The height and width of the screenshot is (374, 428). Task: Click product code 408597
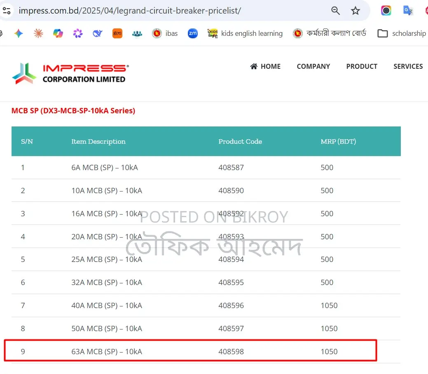[x=231, y=328]
